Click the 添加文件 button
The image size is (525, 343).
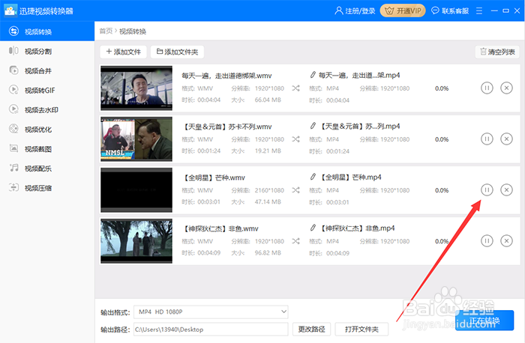[x=123, y=52]
